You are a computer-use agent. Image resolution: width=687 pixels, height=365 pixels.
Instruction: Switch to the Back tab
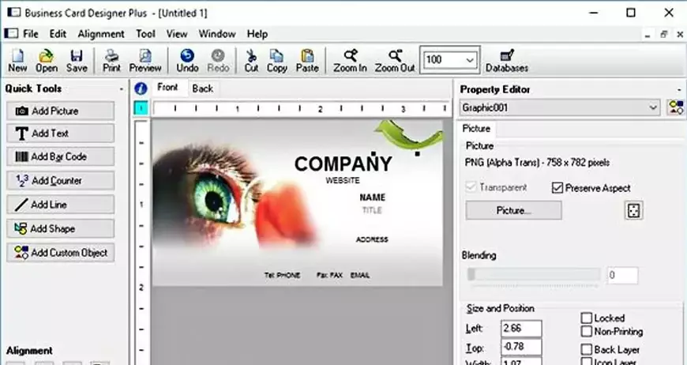click(202, 88)
